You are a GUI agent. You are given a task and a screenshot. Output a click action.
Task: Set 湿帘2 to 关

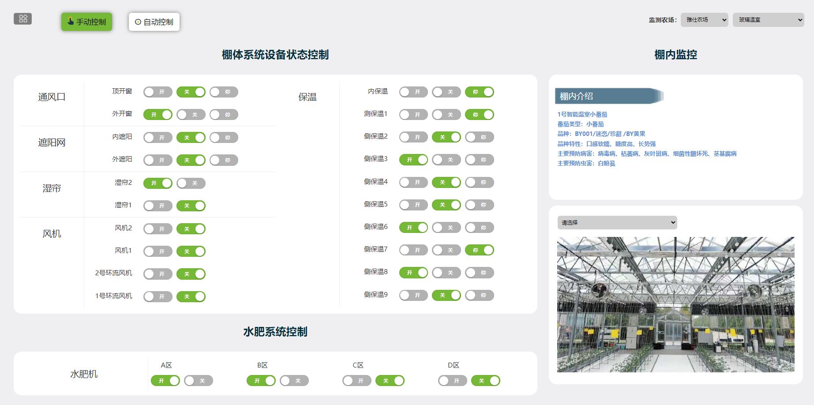pos(191,183)
